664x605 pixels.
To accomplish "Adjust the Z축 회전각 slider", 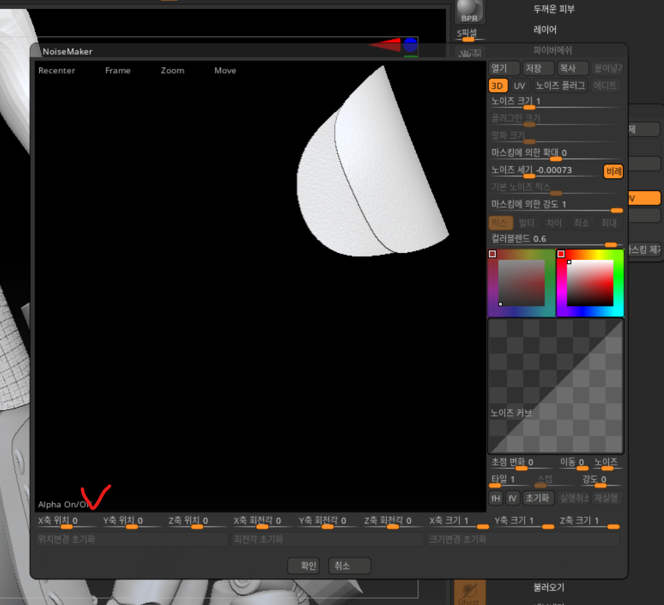I will click(x=393, y=522).
